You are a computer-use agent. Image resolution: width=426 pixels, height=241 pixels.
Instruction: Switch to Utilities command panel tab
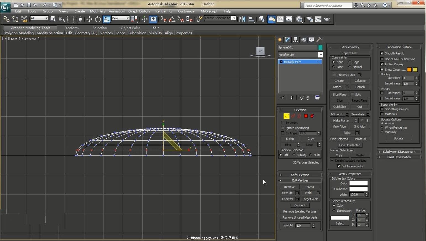[319, 40]
